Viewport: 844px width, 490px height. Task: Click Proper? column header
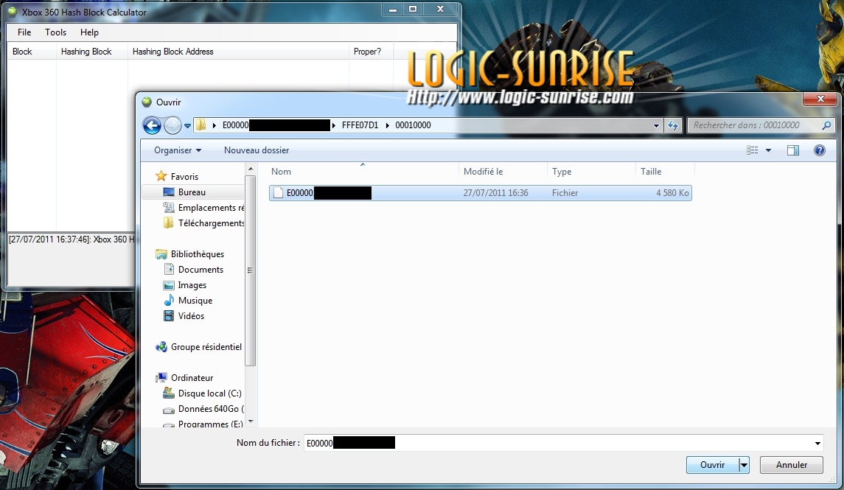(372, 52)
